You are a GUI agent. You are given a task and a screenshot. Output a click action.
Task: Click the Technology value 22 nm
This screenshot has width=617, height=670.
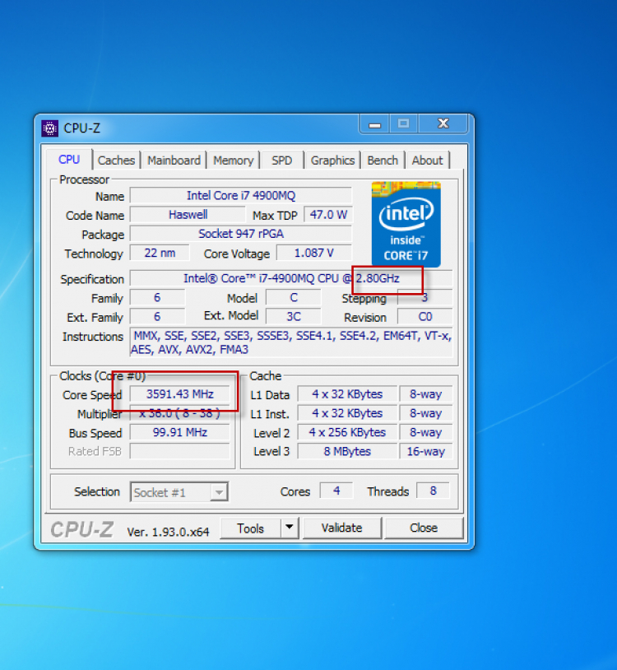point(160,253)
